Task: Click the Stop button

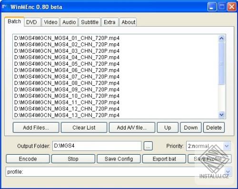Action: pyautogui.click(x=73, y=159)
